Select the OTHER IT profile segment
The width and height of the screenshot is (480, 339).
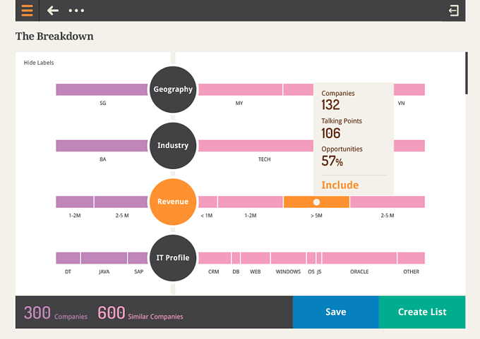coord(411,258)
